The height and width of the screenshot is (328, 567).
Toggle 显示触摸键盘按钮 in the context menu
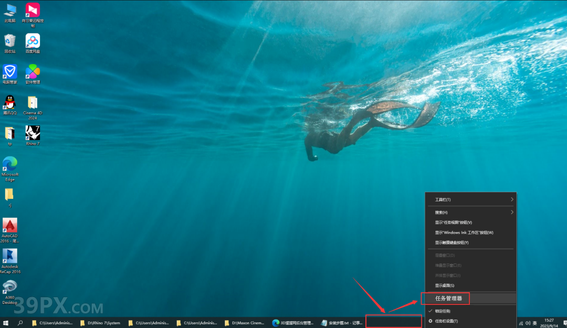[x=451, y=242]
